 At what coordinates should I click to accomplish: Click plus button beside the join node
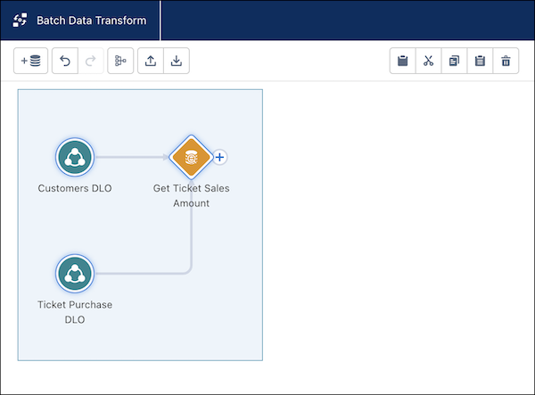click(220, 158)
